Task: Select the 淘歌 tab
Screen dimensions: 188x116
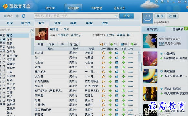Action: click(89, 23)
